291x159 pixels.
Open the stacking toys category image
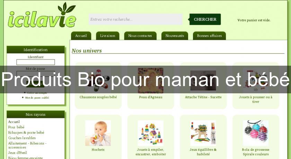tap(150, 133)
